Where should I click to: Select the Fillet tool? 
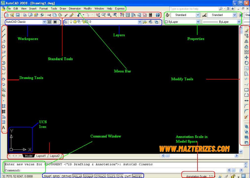click(x=247, y=112)
